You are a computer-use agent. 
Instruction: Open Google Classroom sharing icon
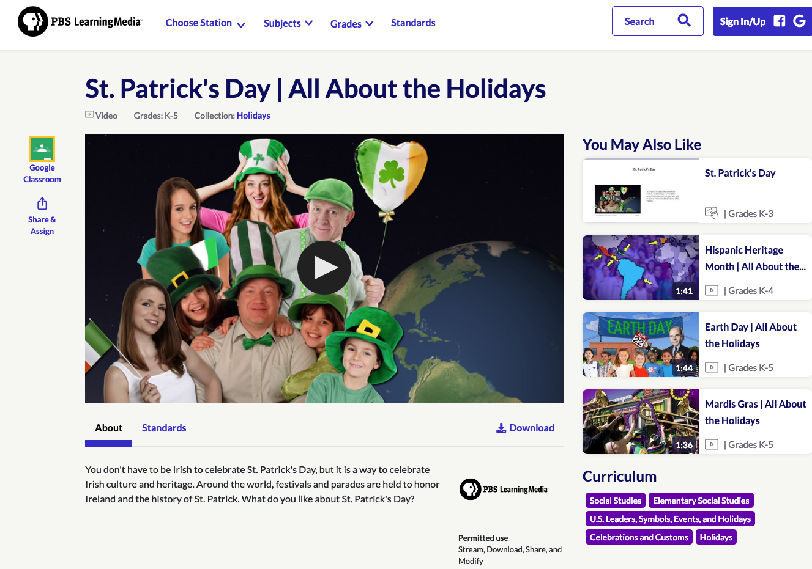[x=42, y=148]
